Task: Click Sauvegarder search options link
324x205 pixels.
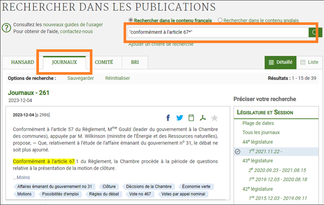Action: pyautogui.click(x=80, y=78)
